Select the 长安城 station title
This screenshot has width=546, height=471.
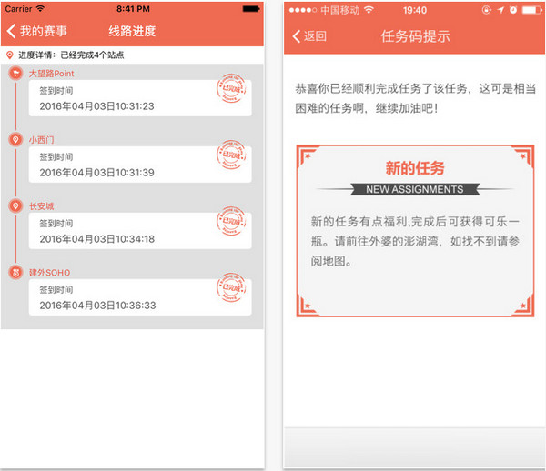[x=42, y=206]
